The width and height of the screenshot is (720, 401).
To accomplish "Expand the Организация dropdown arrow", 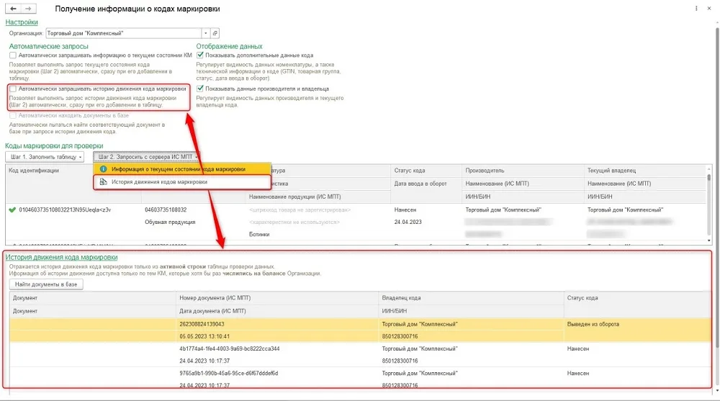I will pyautogui.click(x=206, y=33).
